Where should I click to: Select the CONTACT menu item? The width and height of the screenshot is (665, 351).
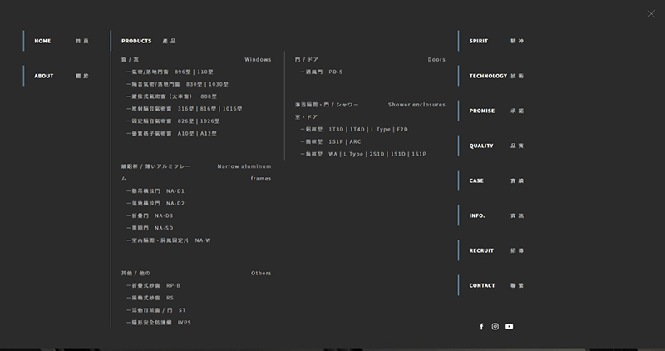point(482,285)
